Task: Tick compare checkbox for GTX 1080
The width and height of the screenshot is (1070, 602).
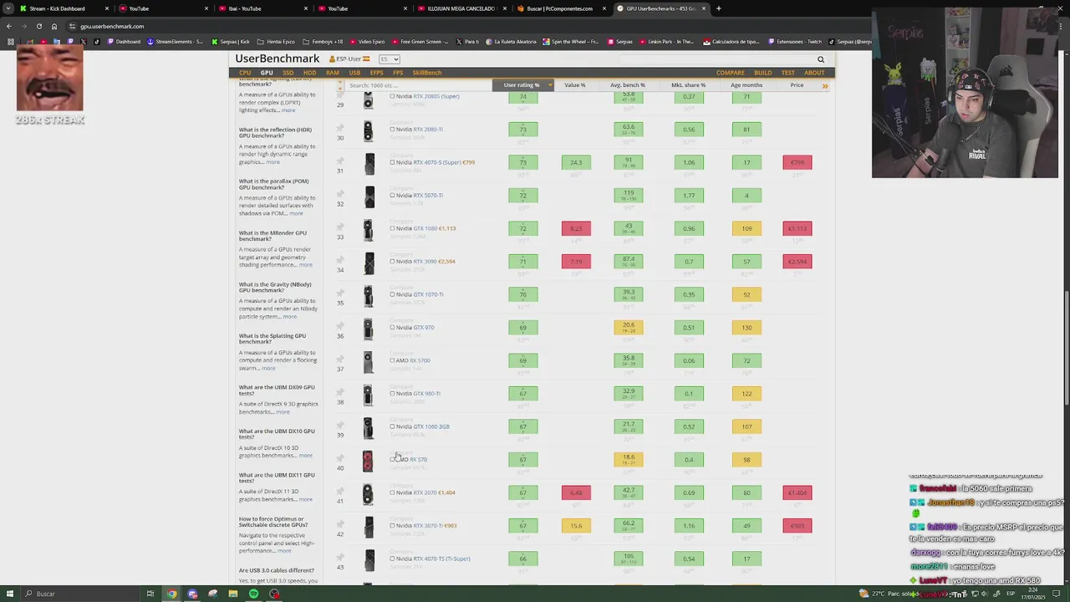Action: click(392, 228)
